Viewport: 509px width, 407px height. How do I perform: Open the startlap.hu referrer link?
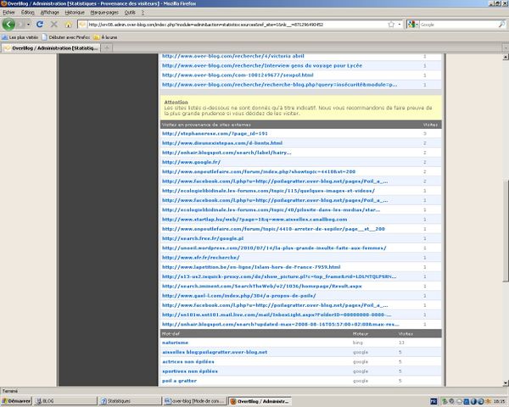[x=255, y=220]
